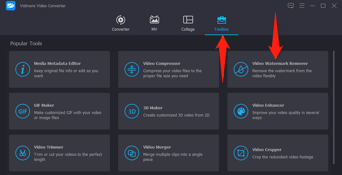The width and height of the screenshot is (342, 175).
Task: Click the 3D Maker icon
Action: coord(132,111)
